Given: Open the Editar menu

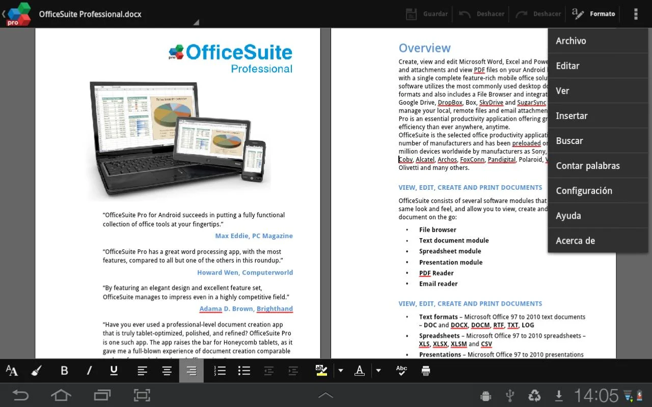Looking at the screenshot, I should click(597, 66).
